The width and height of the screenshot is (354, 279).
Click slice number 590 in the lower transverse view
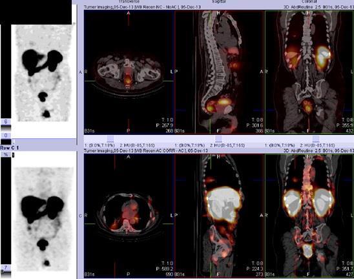169,274
